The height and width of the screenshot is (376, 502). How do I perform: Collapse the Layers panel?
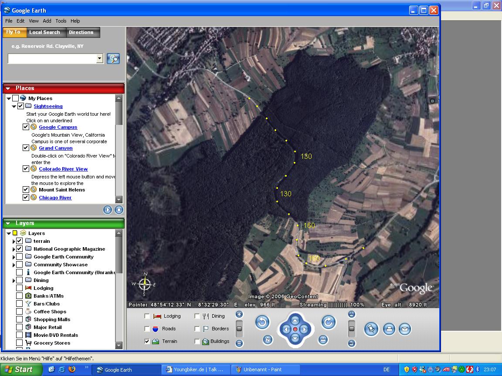pyautogui.click(x=8, y=223)
